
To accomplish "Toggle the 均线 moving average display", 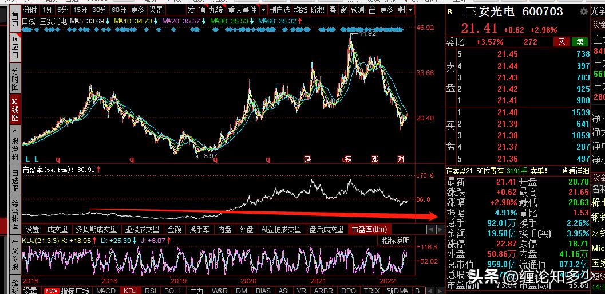I will [300, 10].
